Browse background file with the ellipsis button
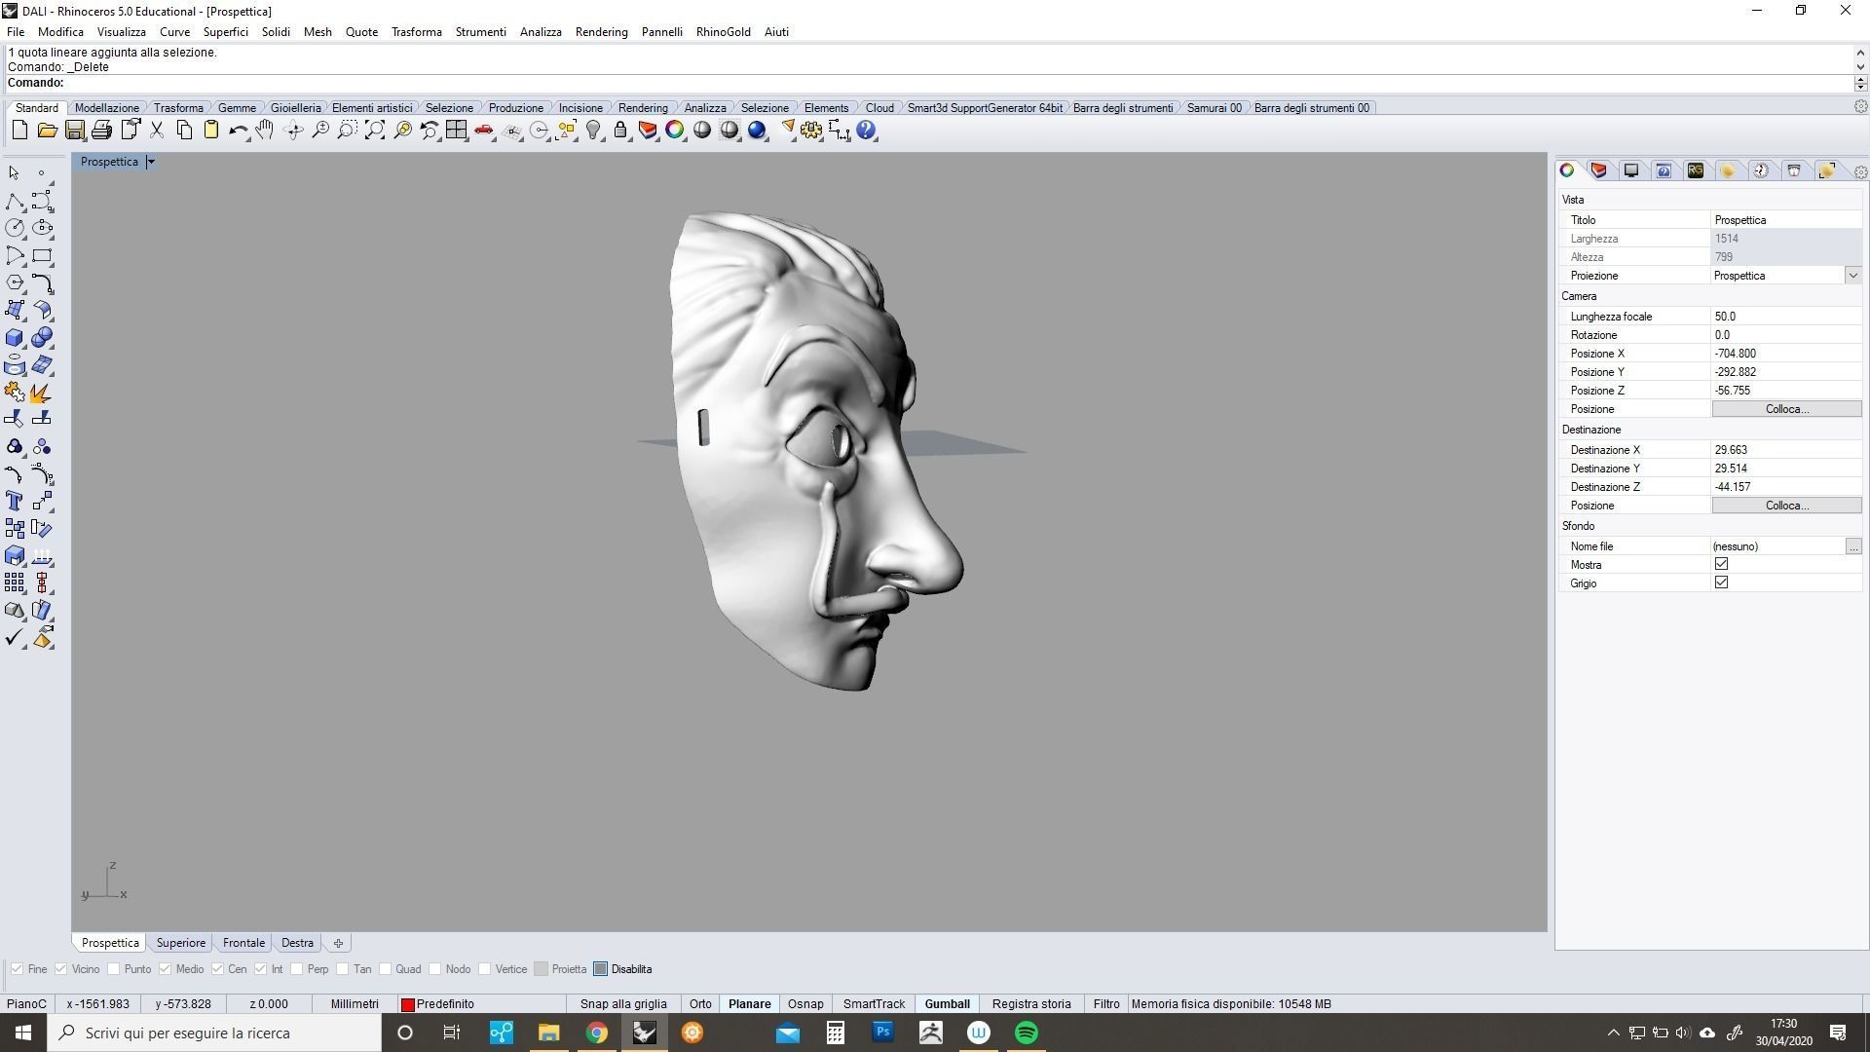The width and height of the screenshot is (1870, 1052). [1852, 546]
